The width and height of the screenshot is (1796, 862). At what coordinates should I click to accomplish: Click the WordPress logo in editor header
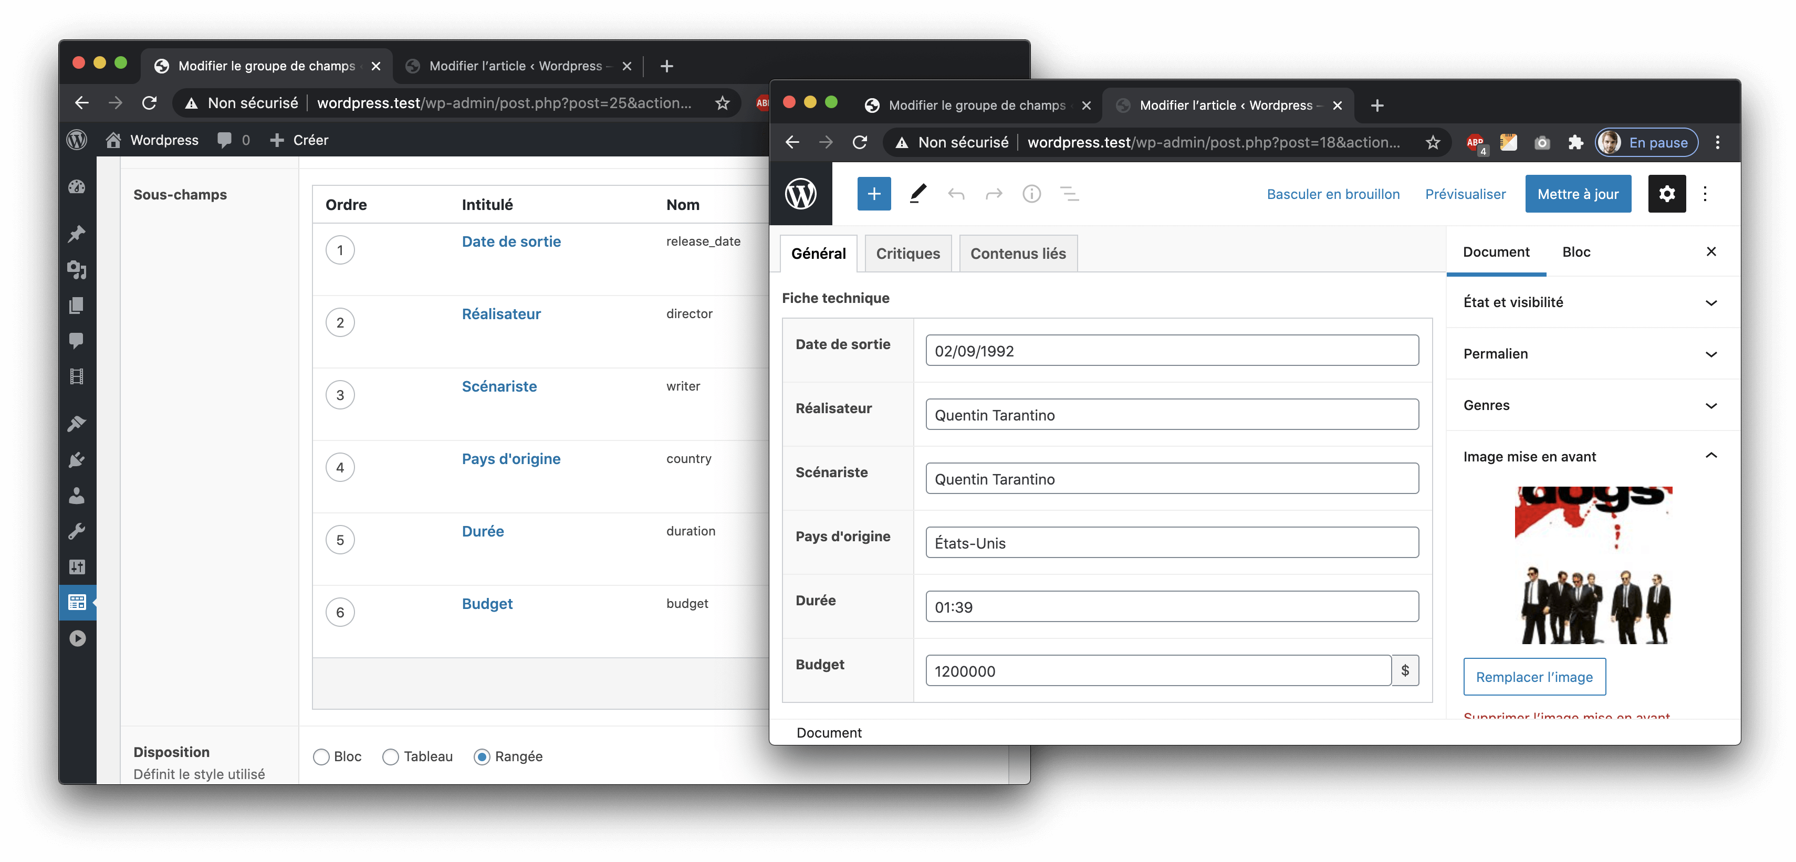[800, 194]
